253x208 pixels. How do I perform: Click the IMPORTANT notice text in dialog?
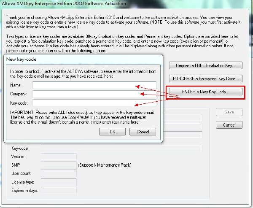pos(82,117)
